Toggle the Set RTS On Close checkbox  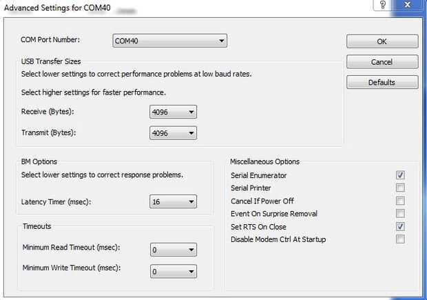click(x=400, y=226)
